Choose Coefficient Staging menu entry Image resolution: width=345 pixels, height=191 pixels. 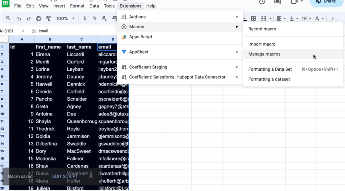[x=180, y=67]
